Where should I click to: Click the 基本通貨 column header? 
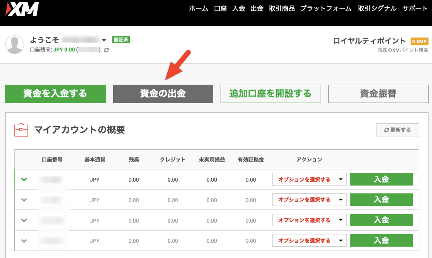pos(95,160)
